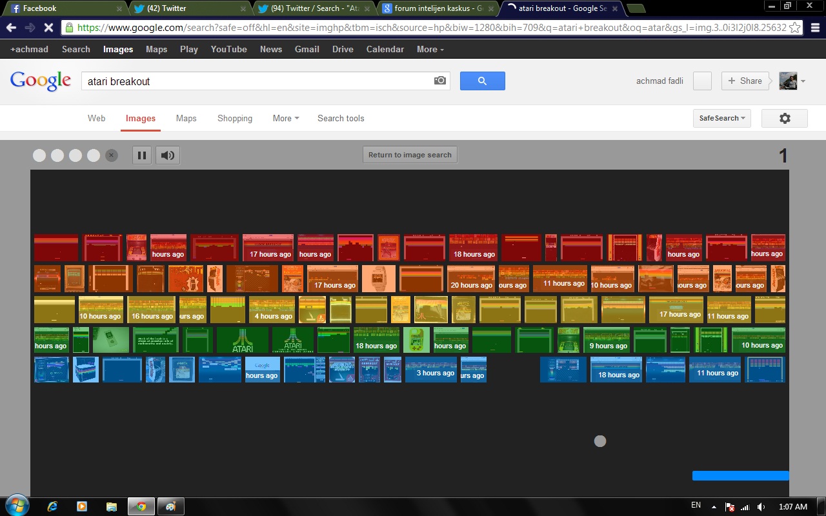
Task: Click the orange brick labeled 20 hours ago
Action: [x=472, y=278]
